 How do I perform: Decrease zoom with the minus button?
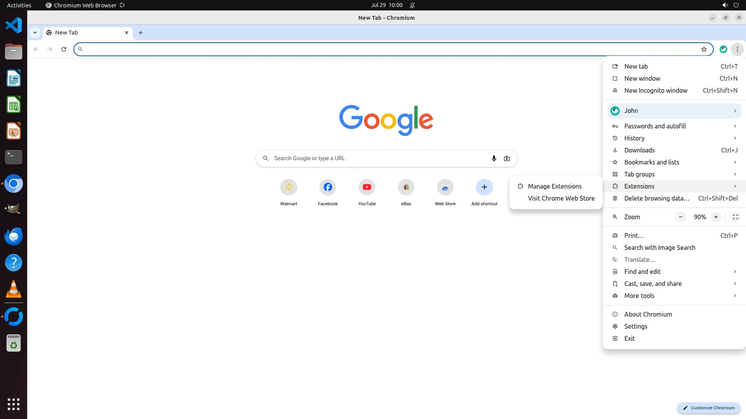pyautogui.click(x=680, y=217)
